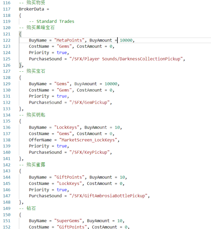Screen dimensions: 211x229
Task: Click the BrokerData variable name
Action: [x=31, y=9]
